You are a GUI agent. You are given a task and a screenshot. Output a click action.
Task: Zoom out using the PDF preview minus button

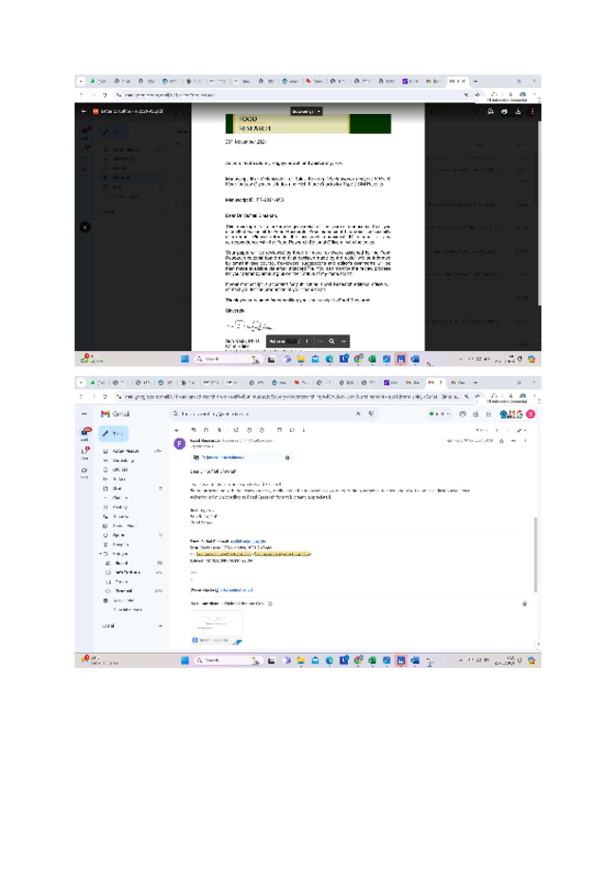pyautogui.click(x=320, y=342)
